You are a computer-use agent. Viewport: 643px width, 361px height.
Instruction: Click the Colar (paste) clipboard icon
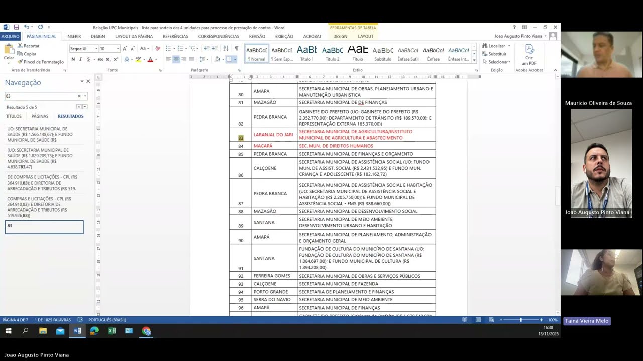point(9,49)
